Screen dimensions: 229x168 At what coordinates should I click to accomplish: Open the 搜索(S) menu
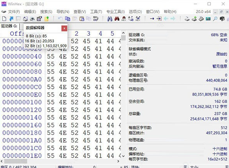click(46, 12)
